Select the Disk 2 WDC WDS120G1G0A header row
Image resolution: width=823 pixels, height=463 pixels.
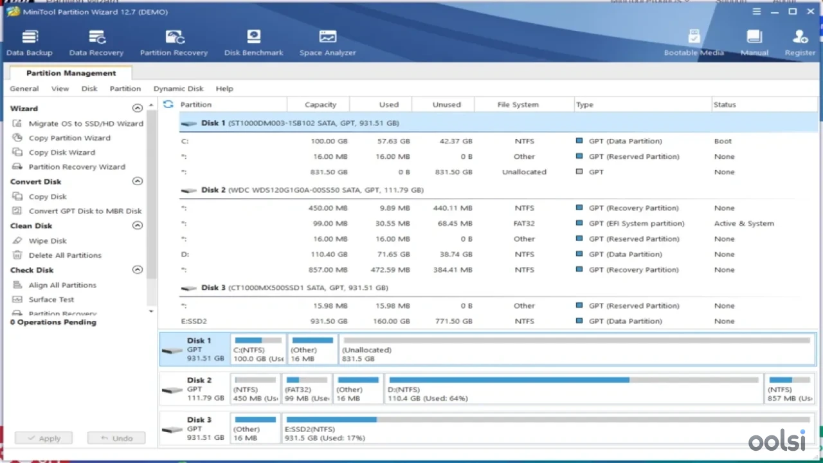[498, 190]
